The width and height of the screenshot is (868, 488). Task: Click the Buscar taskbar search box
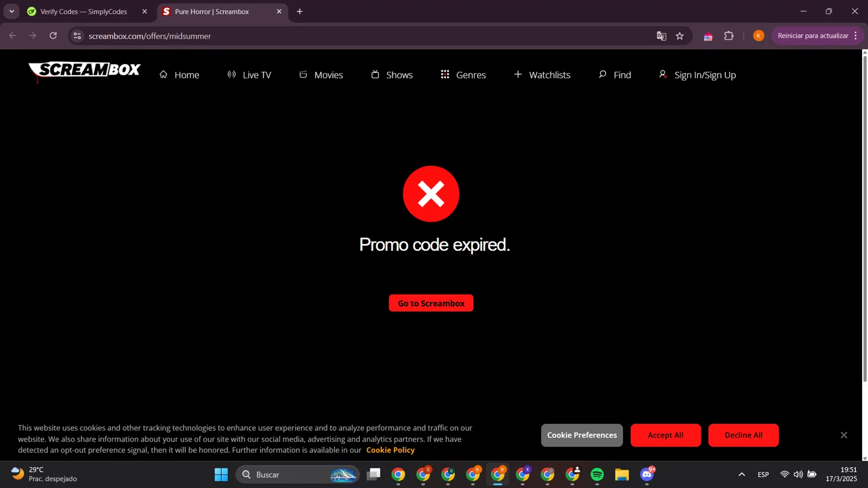point(297,475)
